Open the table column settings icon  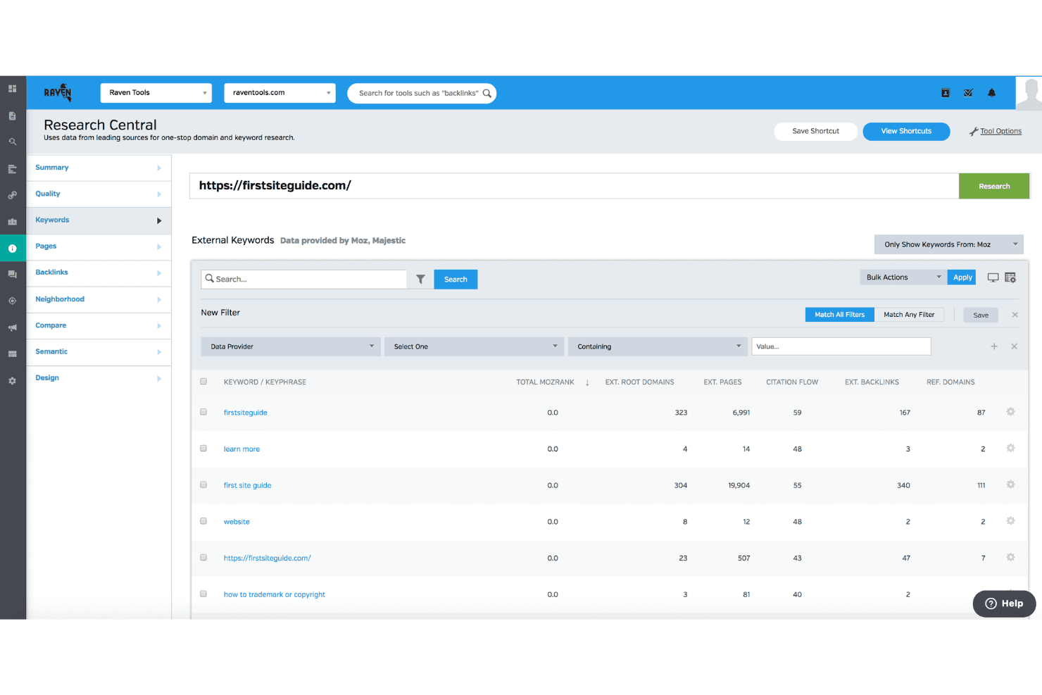(1010, 277)
